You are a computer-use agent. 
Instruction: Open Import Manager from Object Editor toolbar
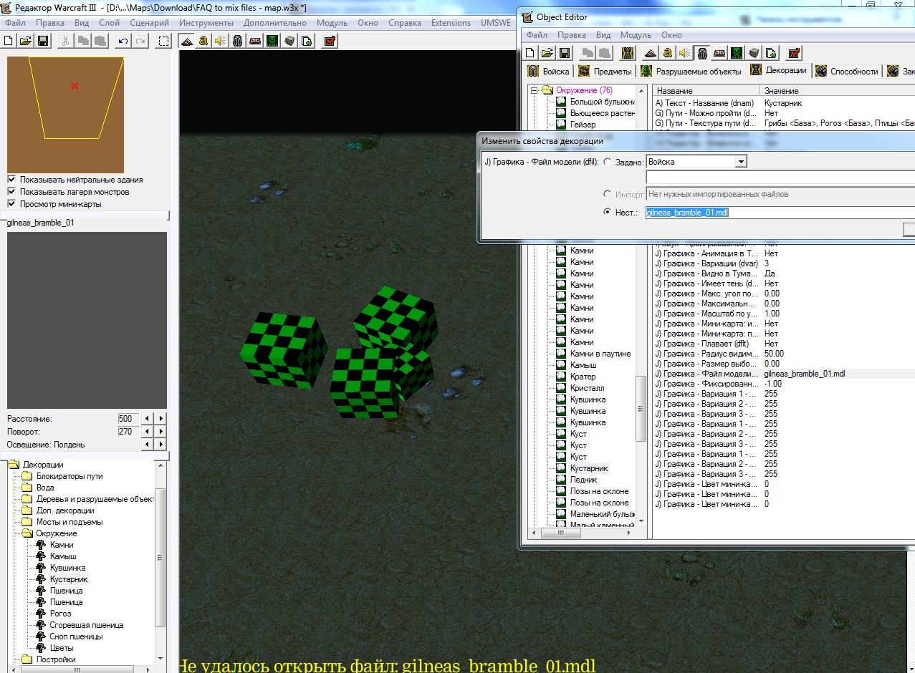(771, 53)
